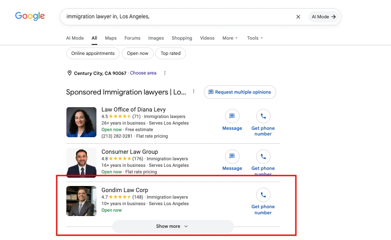Open the Videos tab

(x=207, y=38)
